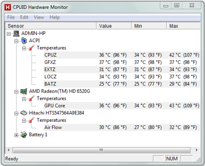Click the Max column header
This screenshot has height=166, width=205.
tap(184, 26)
